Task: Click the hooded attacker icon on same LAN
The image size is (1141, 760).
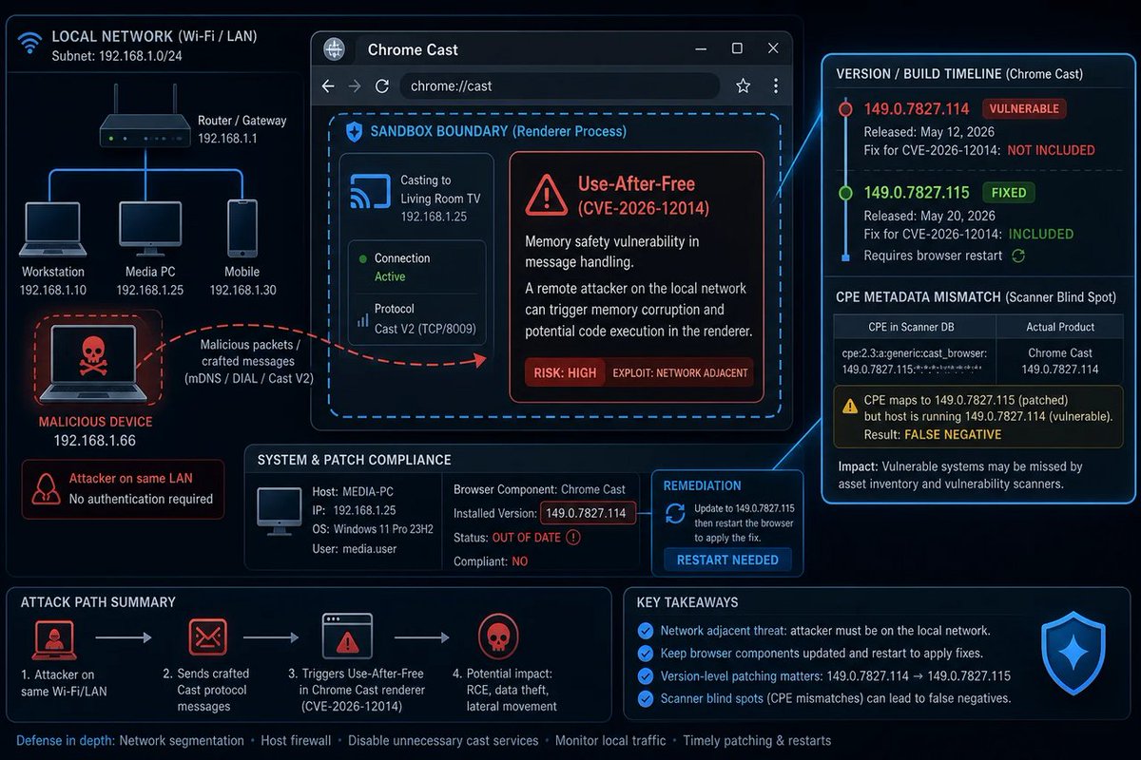Action: [46, 488]
